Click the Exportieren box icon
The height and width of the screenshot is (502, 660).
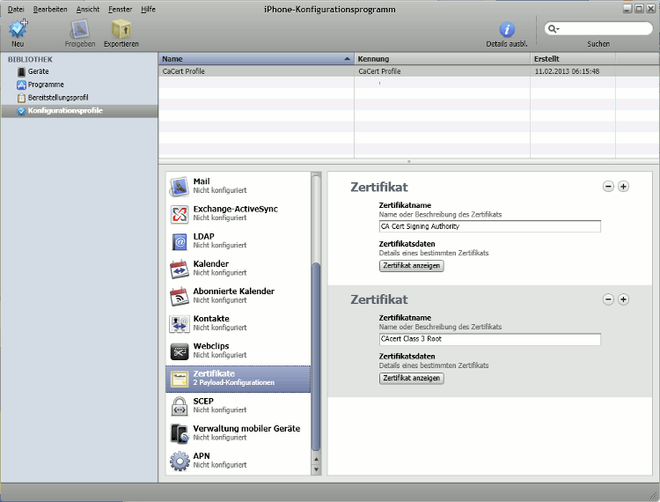click(121, 30)
